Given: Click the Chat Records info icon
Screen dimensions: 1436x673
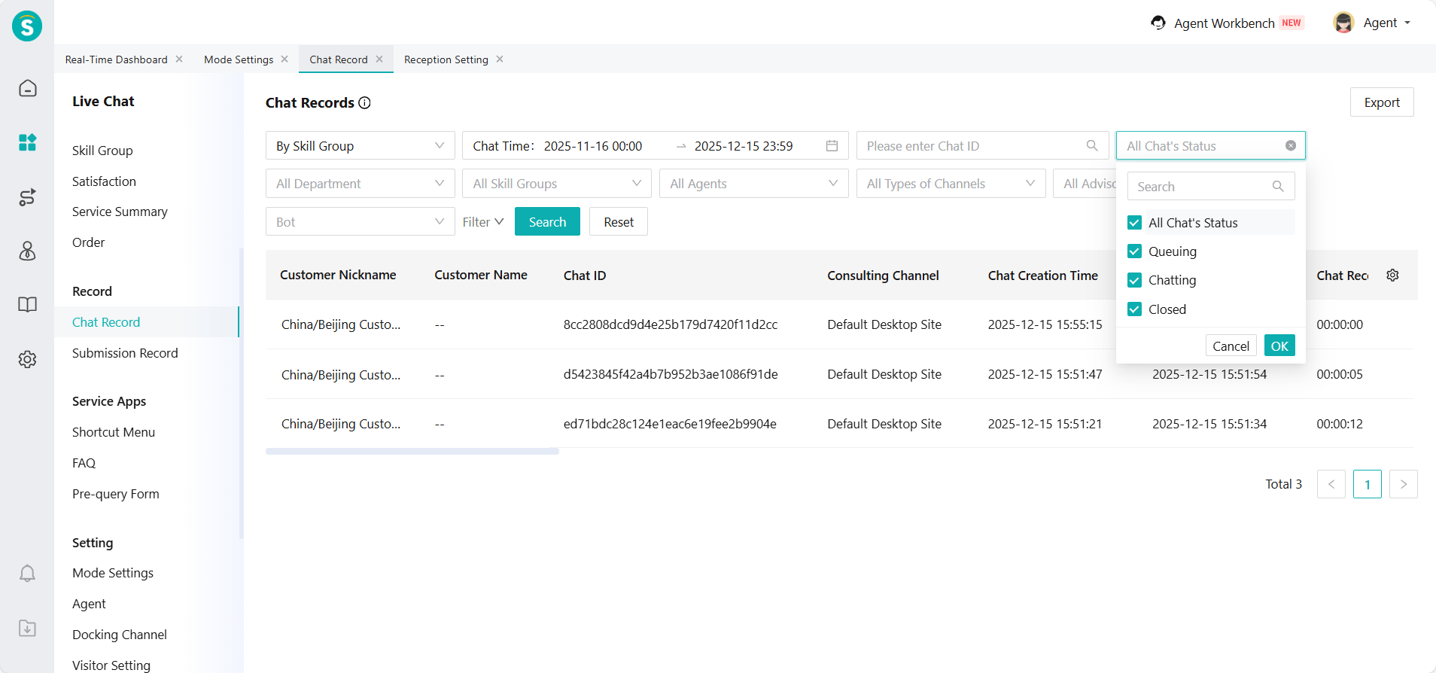Looking at the screenshot, I should (365, 103).
